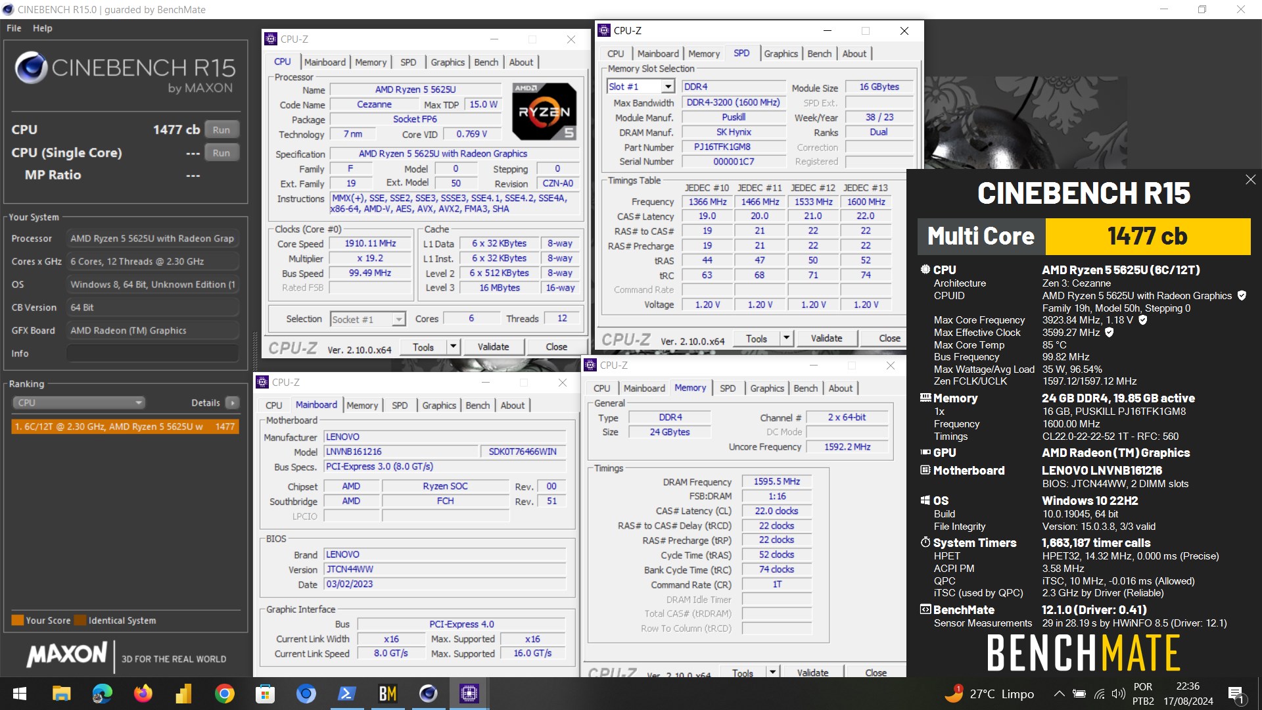Click DRAM Frequency value 1595.5 MHz
Screen dimensions: 1262x710
pyautogui.click(x=776, y=481)
